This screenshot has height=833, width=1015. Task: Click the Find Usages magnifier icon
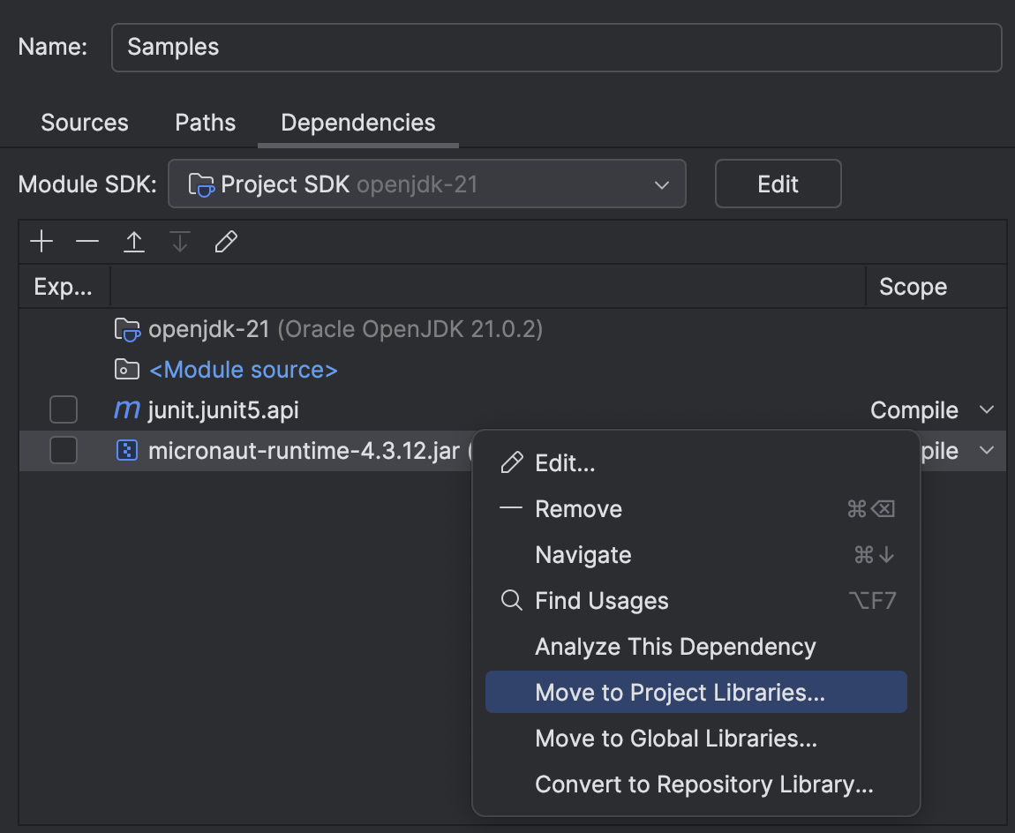pos(510,600)
